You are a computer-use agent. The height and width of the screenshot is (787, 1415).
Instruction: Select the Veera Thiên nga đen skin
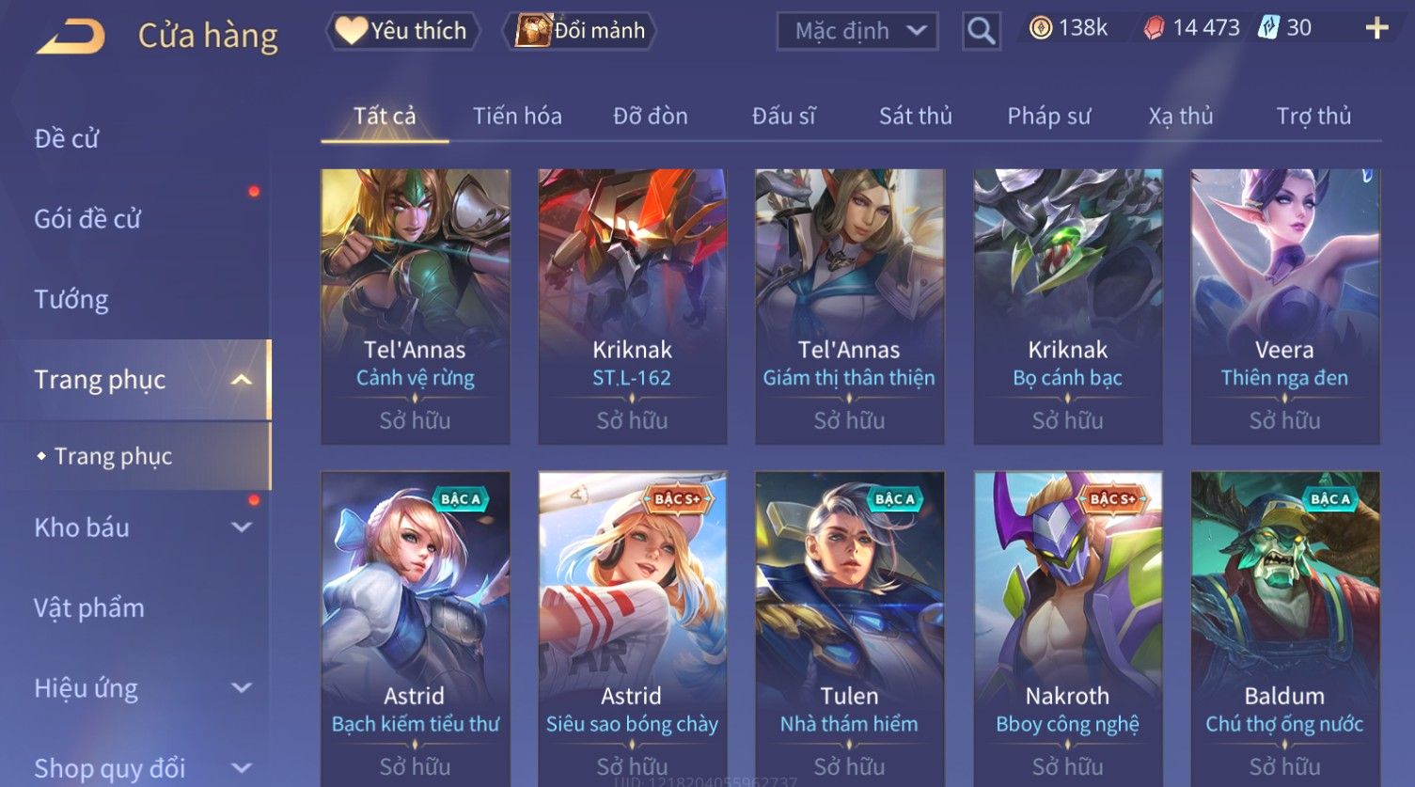(x=1284, y=307)
